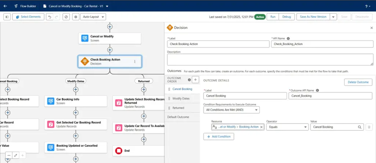The width and height of the screenshot is (376, 163).
Task: Select the Returned outcome tab
Action: pos(182,108)
